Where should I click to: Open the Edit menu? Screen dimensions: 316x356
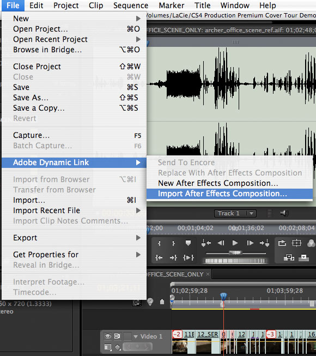tap(37, 5)
